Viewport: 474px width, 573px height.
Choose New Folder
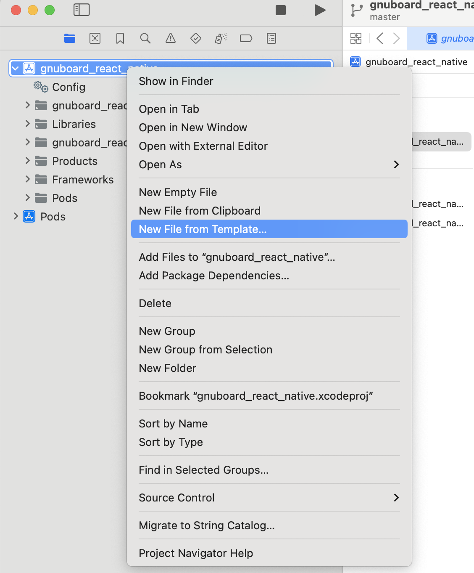(x=269, y=368)
